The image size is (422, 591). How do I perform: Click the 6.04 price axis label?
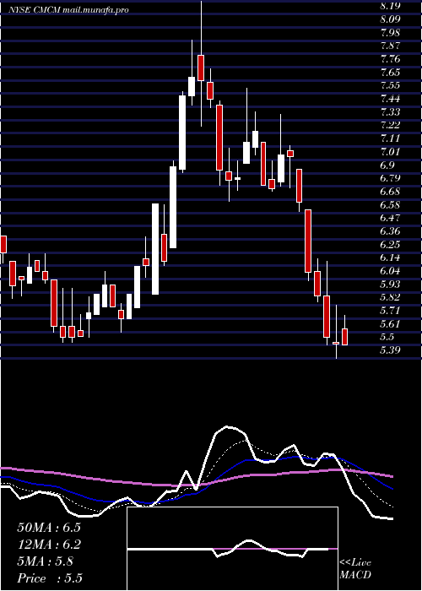coord(390,271)
